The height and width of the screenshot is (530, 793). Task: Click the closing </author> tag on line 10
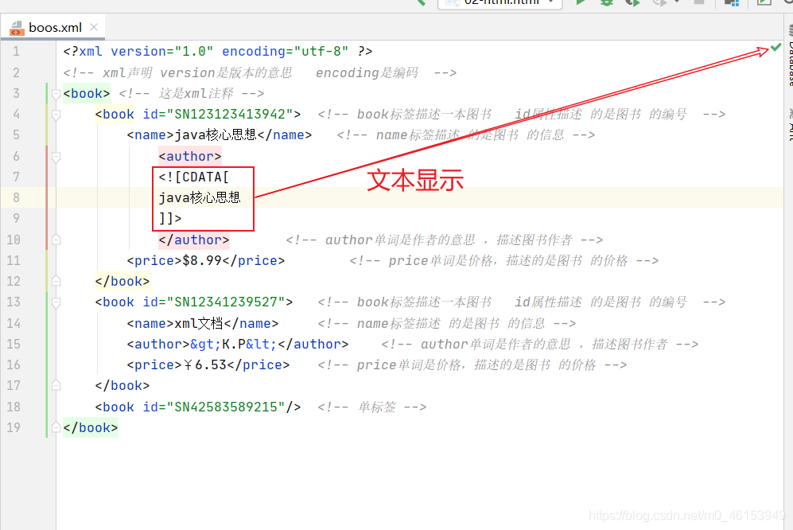(x=194, y=240)
